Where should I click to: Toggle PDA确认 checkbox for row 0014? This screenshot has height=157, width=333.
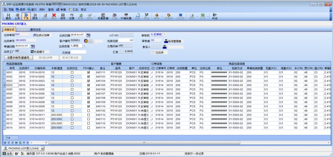(89, 128)
